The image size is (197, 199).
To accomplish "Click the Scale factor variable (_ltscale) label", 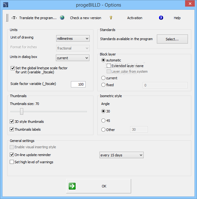I will pyautogui.click(x=33, y=84).
